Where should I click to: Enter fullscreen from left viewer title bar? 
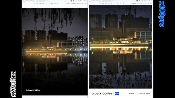pyautogui.click(x=77, y=1)
